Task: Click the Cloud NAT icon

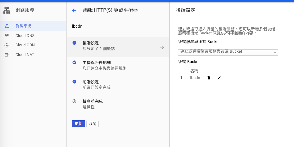Action: coord(7,55)
